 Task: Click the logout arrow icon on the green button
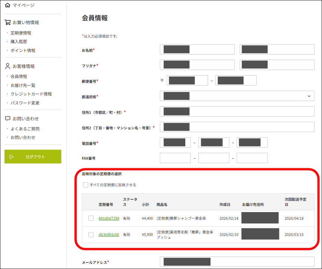click(x=12, y=157)
